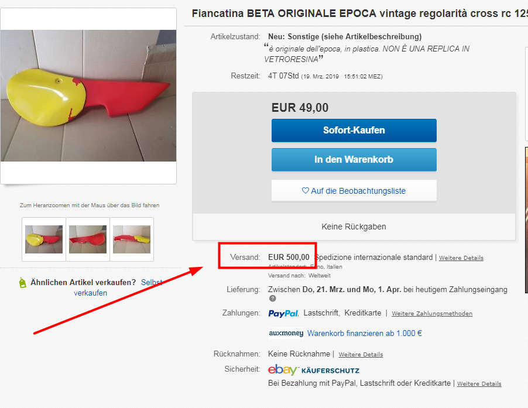
Task: Open Weitere Details next to Keine Rücknahme
Action: tap(361, 355)
